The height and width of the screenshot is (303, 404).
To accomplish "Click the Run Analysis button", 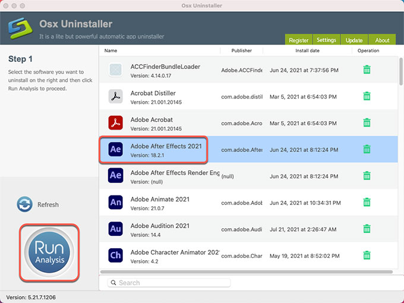I will 49,252.
